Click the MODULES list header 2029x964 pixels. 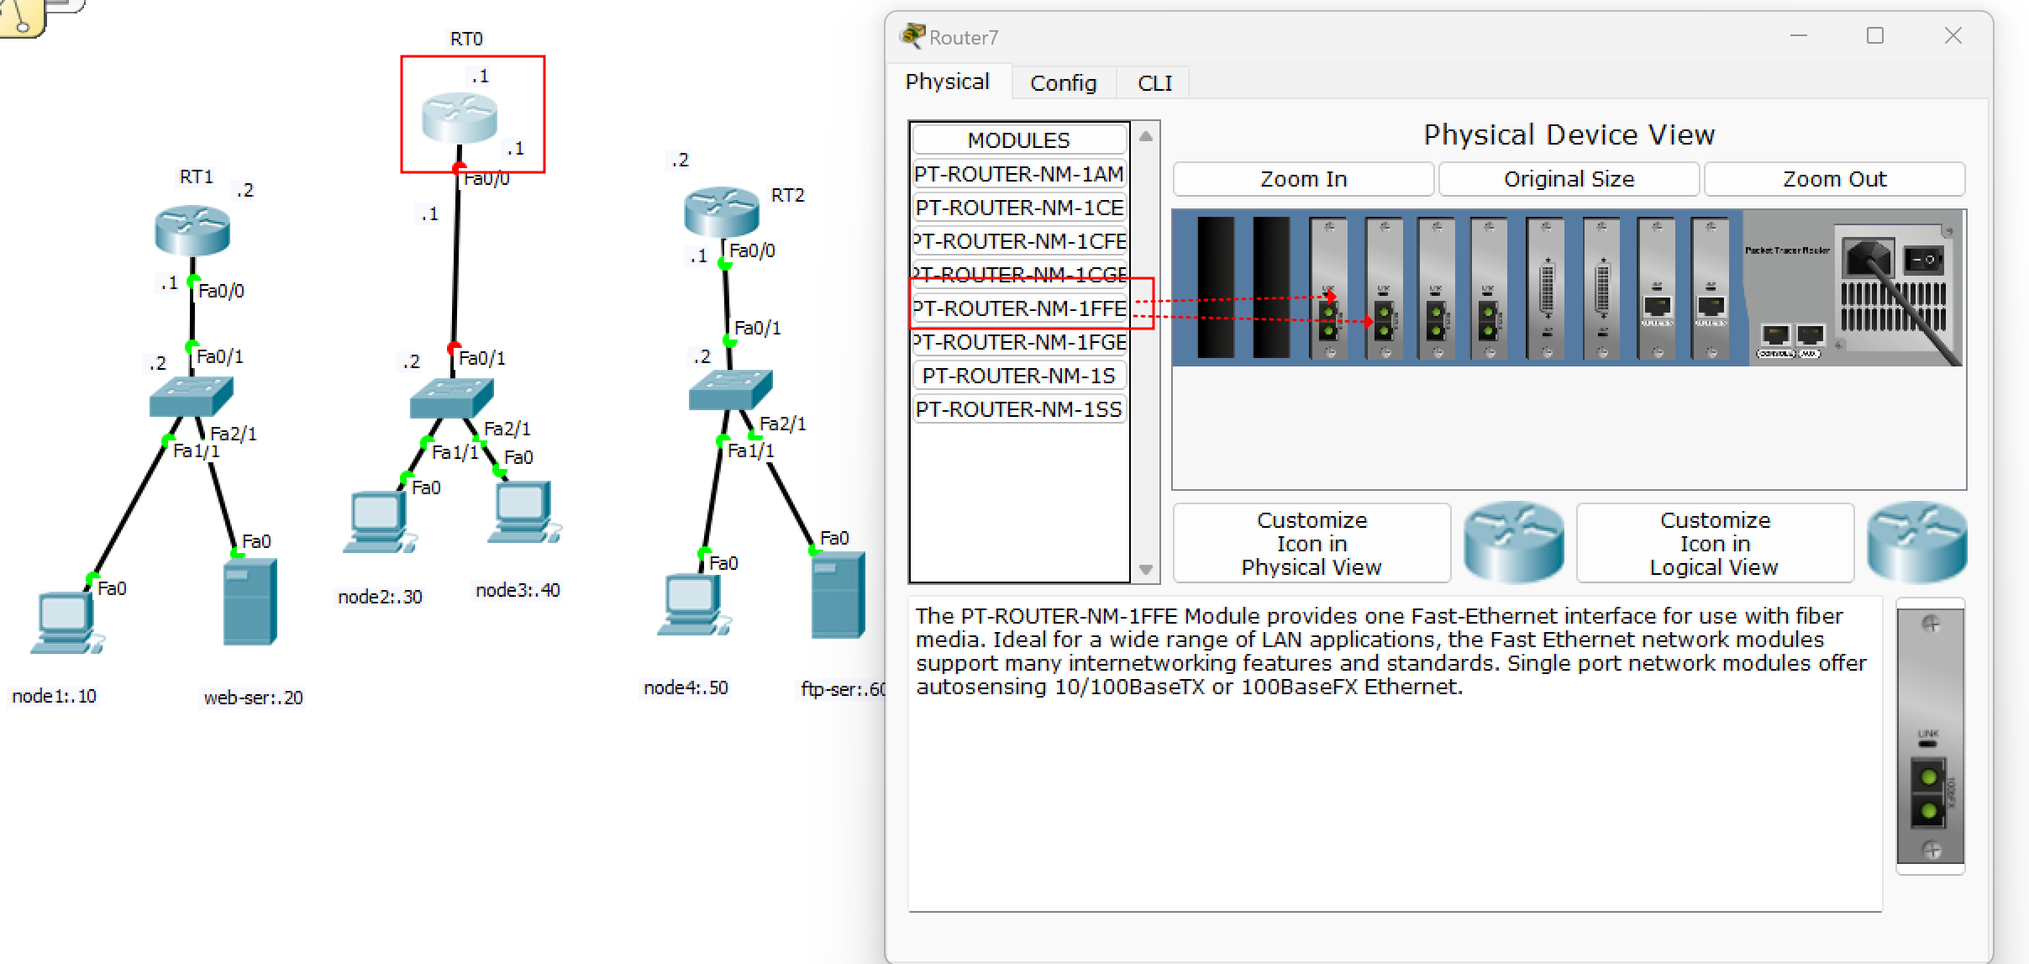pos(1019,140)
